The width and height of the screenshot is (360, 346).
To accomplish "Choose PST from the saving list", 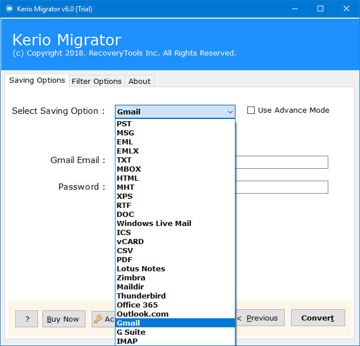I will (175, 123).
